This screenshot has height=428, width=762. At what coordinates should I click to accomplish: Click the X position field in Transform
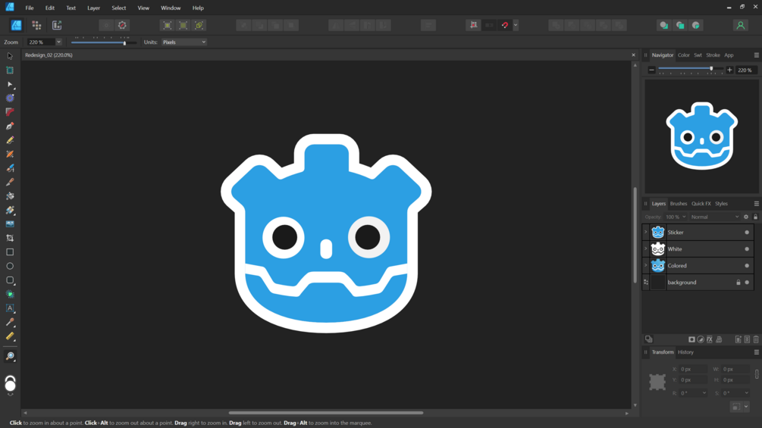694,369
